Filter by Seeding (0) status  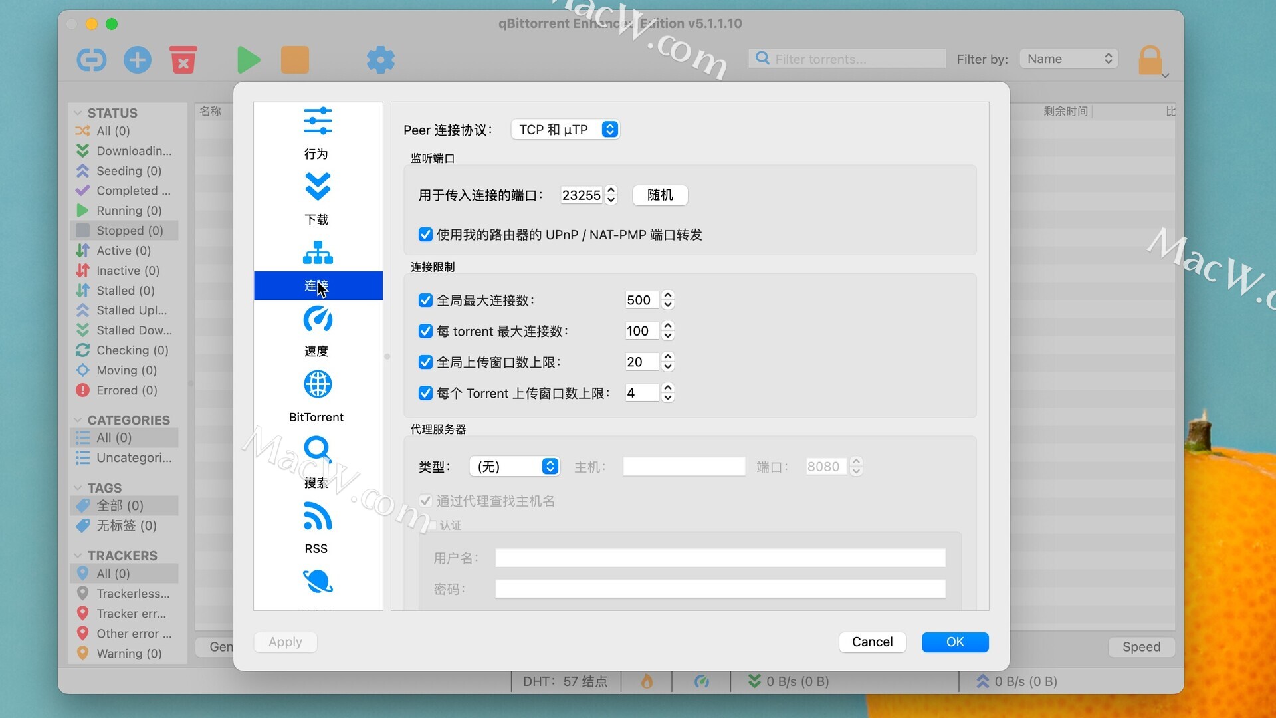[x=124, y=171]
